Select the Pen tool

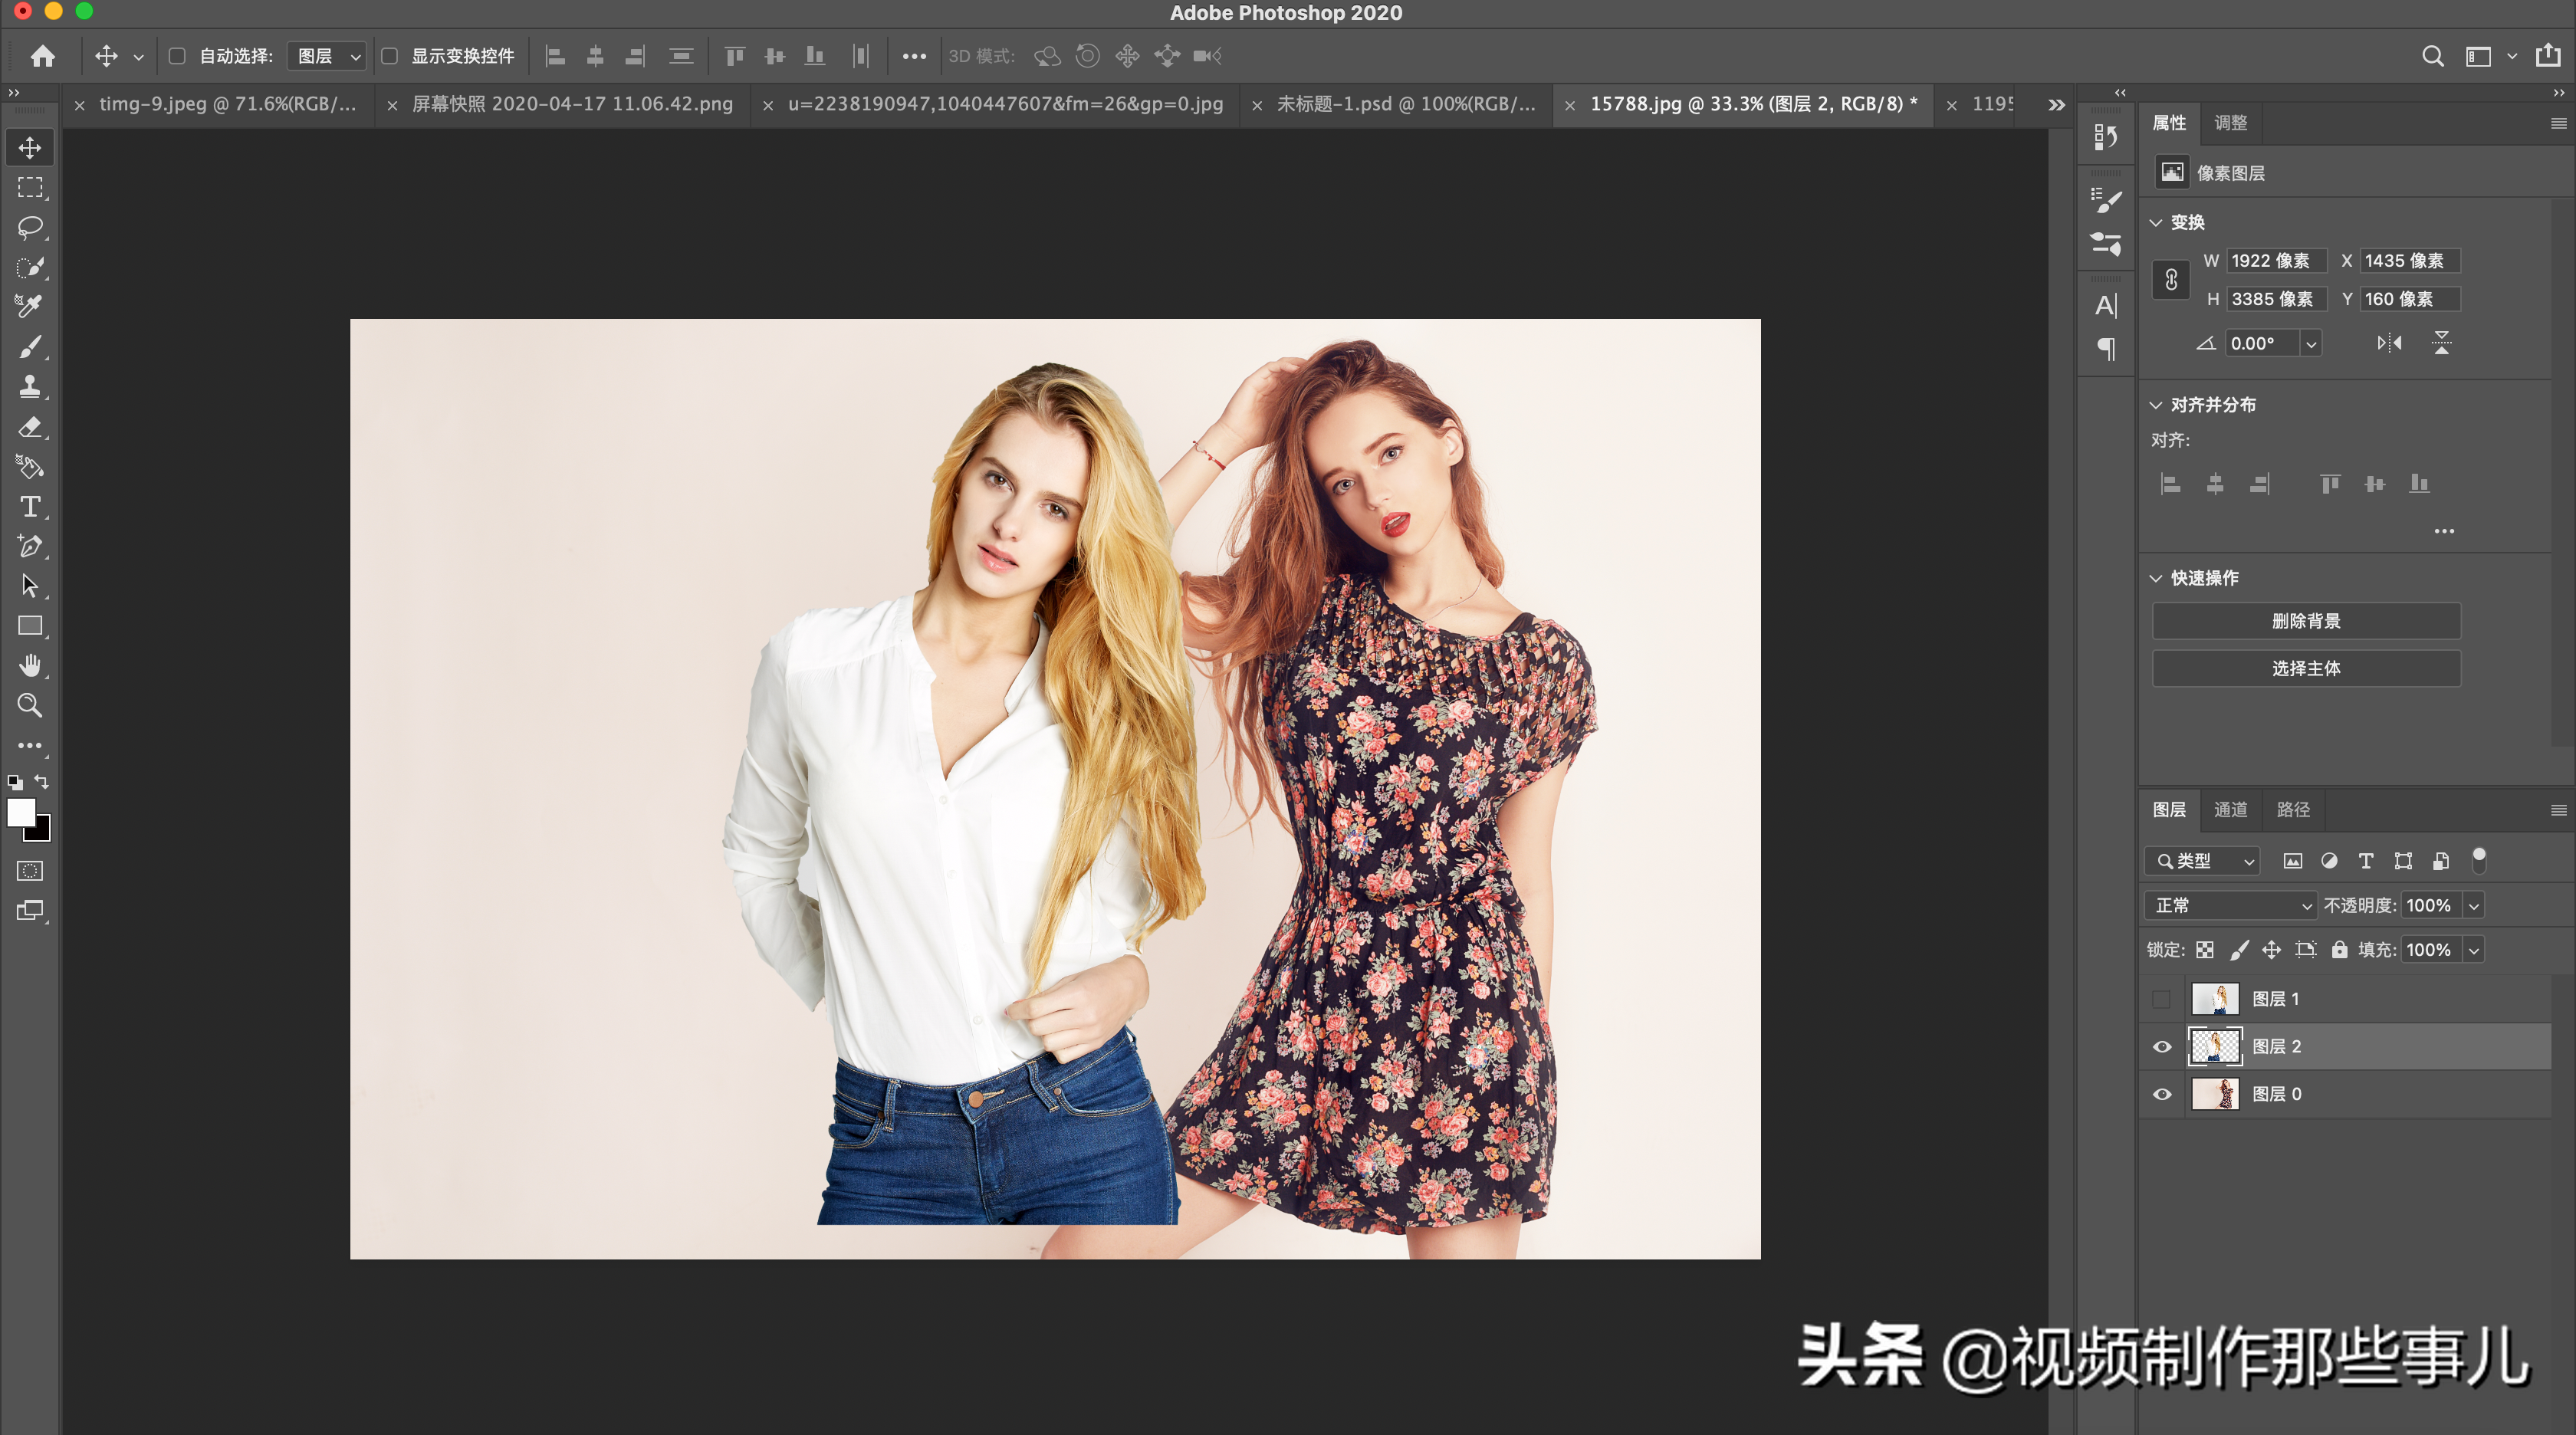point(30,546)
